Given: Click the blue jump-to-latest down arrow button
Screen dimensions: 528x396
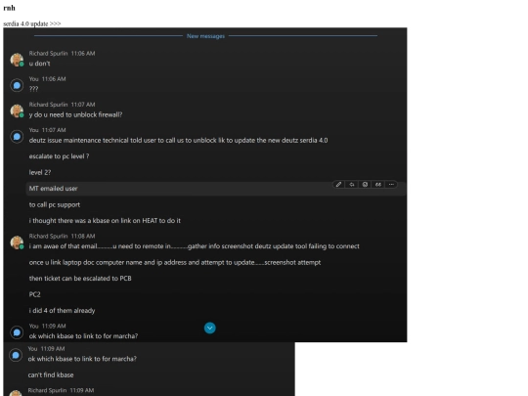Looking at the screenshot, I should tap(210, 328).
